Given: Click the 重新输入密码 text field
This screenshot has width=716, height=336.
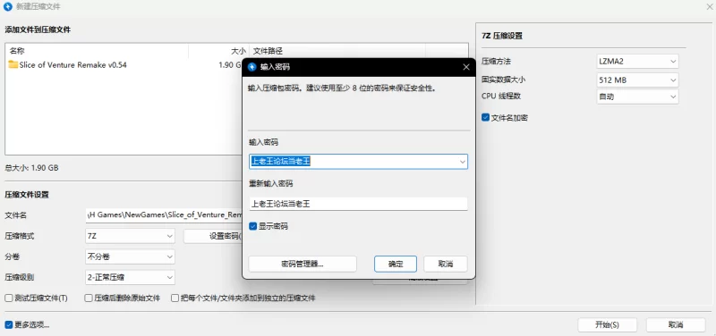Looking at the screenshot, I should pos(359,204).
